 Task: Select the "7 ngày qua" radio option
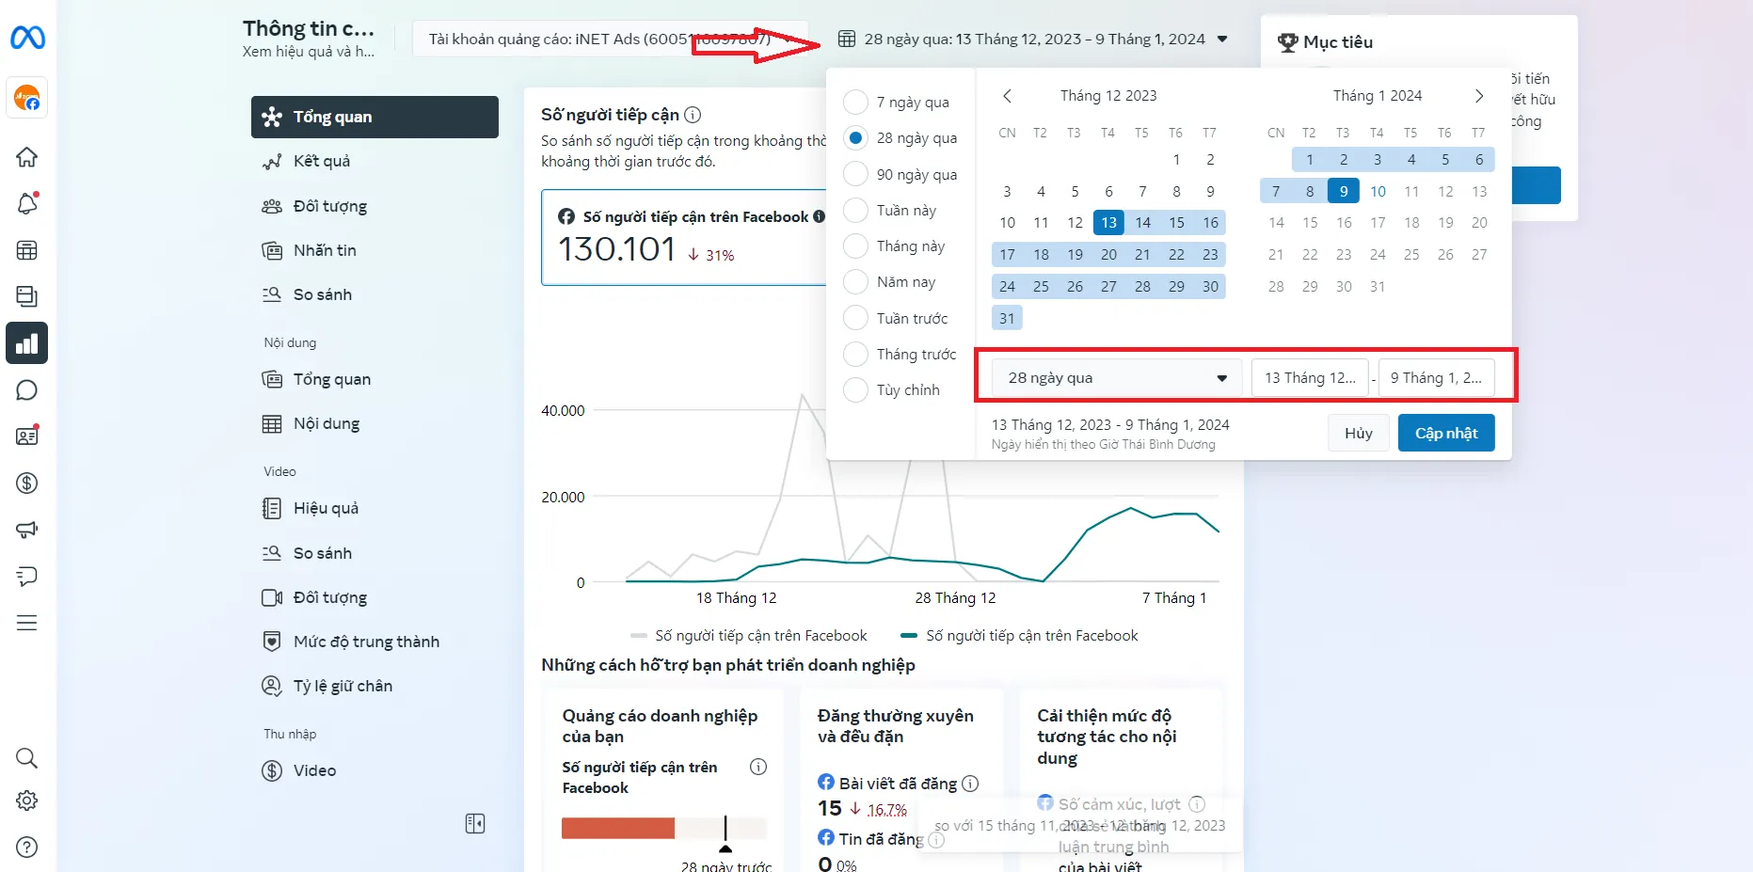[x=855, y=103]
